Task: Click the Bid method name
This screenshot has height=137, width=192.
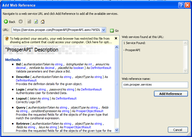Action: point(18,64)
